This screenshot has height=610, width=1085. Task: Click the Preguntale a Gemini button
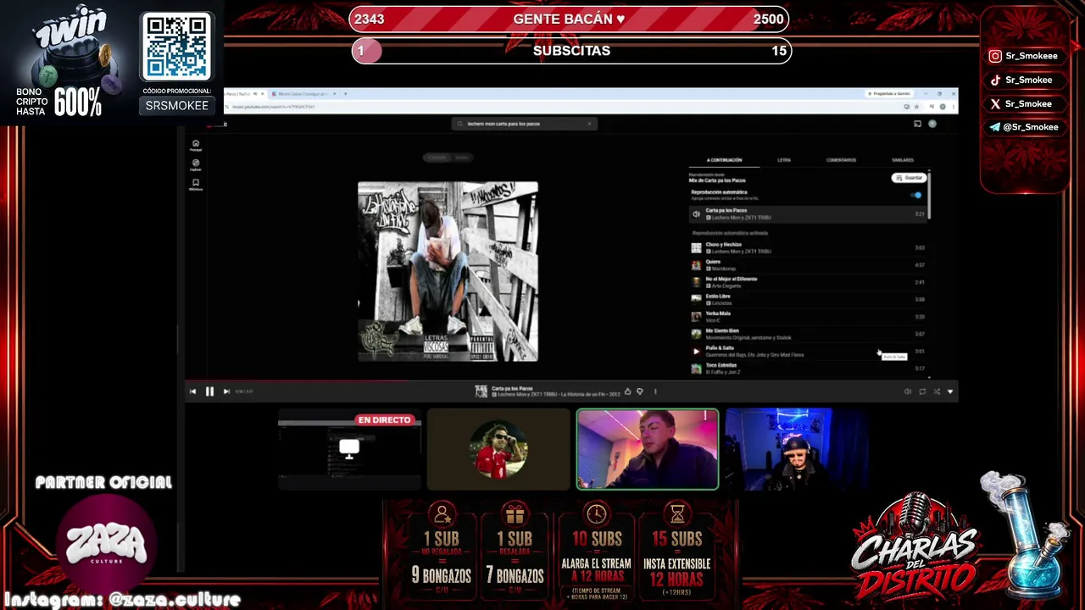pyautogui.click(x=890, y=93)
